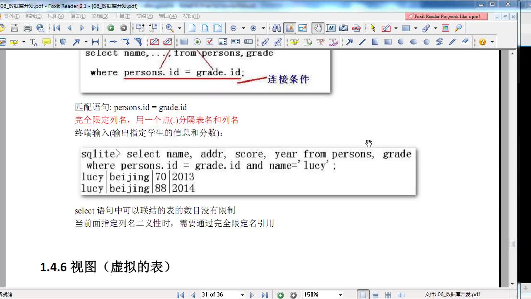Select the yellow Note comment tool
The image size is (531, 299).
46,42
